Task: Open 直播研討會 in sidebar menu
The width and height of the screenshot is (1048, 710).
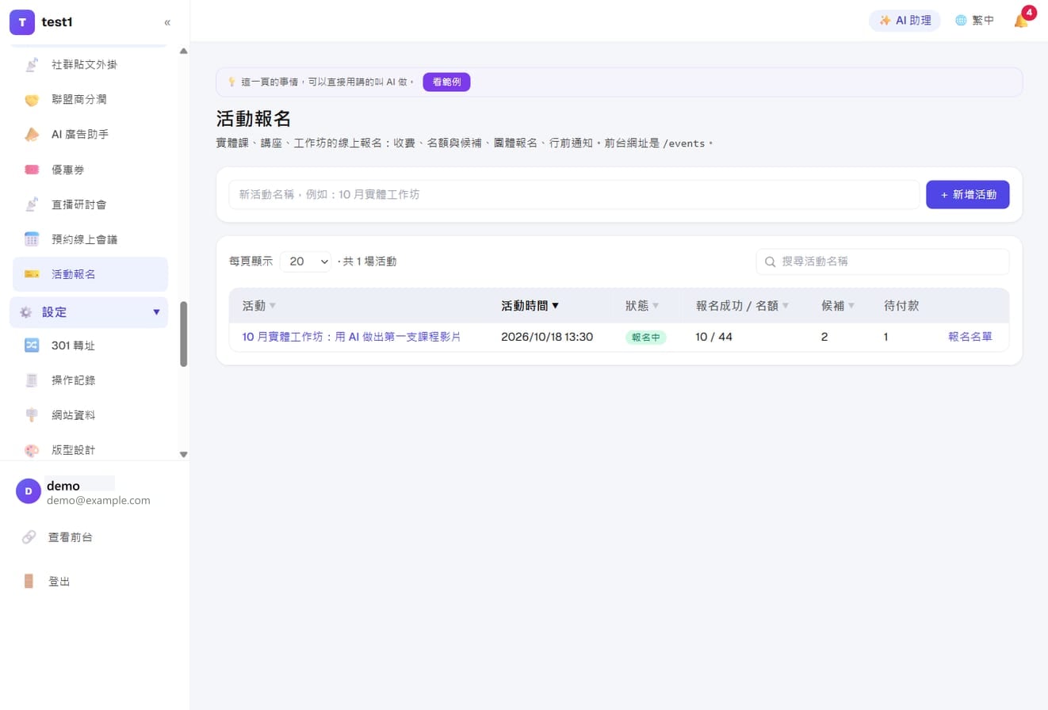Action: (89, 204)
